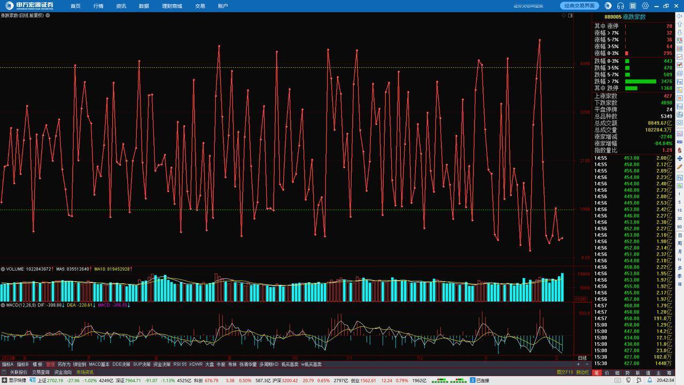Select the 模板 tab
The width and height of the screenshot is (684, 385).
[37, 364]
